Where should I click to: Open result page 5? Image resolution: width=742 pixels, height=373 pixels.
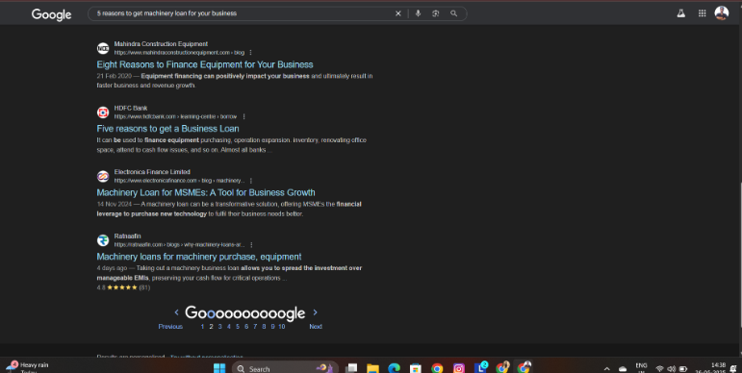[x=238, y=326]
